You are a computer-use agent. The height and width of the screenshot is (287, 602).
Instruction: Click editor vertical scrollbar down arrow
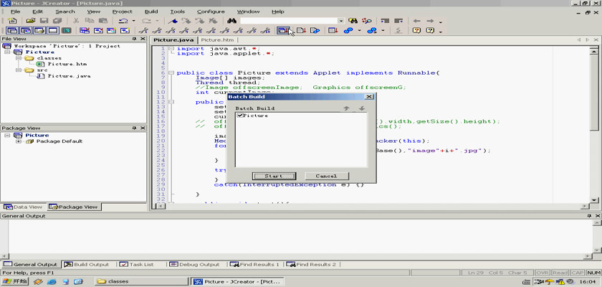pos(594,199)
